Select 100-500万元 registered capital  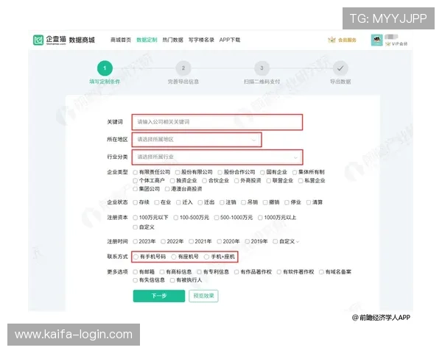pyautogui.click(x=176, y=218)
